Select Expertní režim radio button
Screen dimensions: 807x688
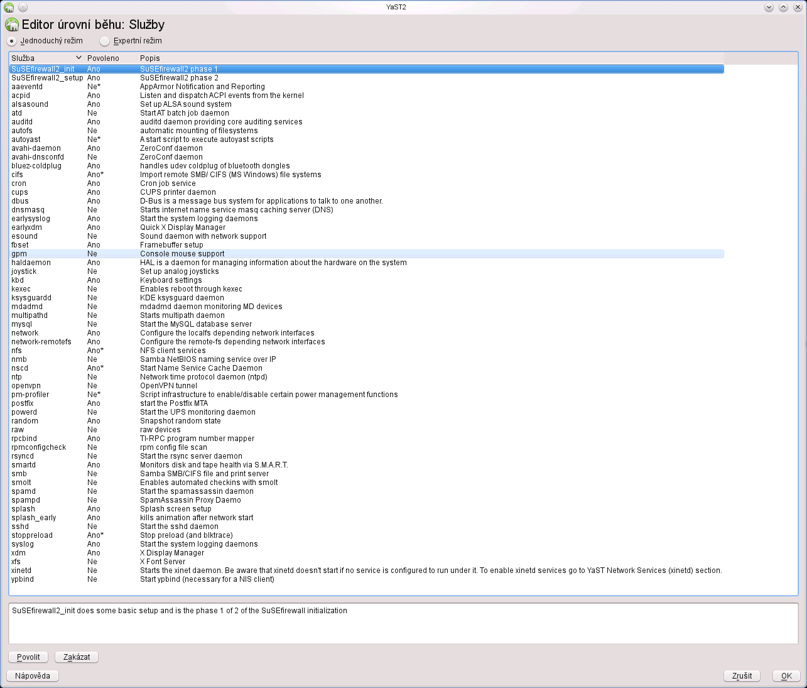point(131,41)
